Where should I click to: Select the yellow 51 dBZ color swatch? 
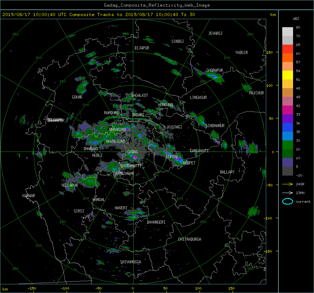tap(287, 75)
